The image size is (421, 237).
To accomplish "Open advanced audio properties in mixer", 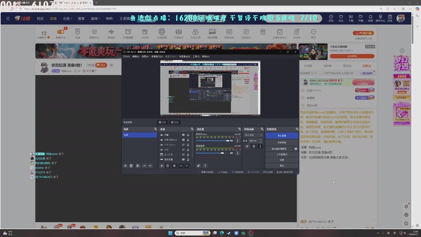I will [198, 166].
